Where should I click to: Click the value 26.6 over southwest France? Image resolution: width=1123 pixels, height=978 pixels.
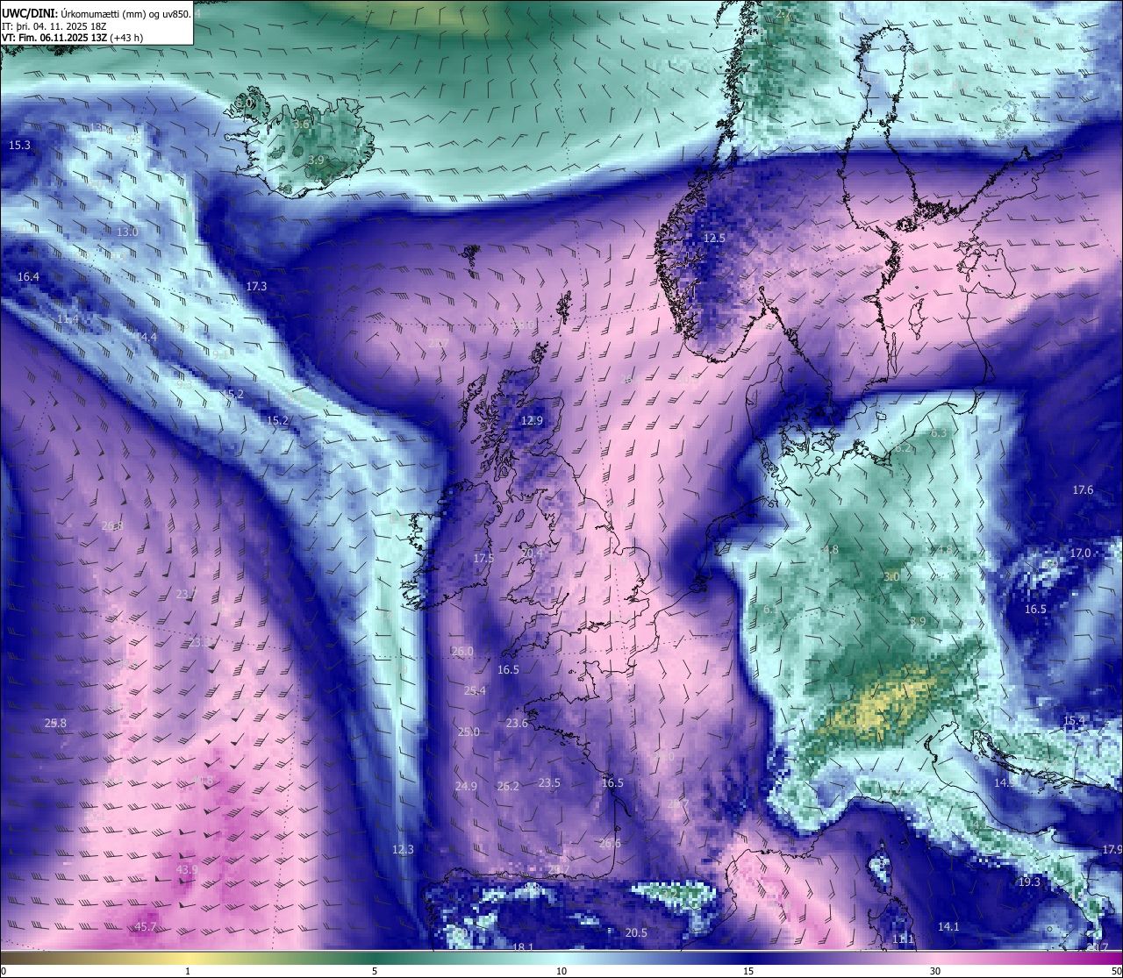[x=610, y=843]
